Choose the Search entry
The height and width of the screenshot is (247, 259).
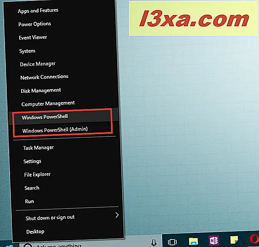point(32,188)
